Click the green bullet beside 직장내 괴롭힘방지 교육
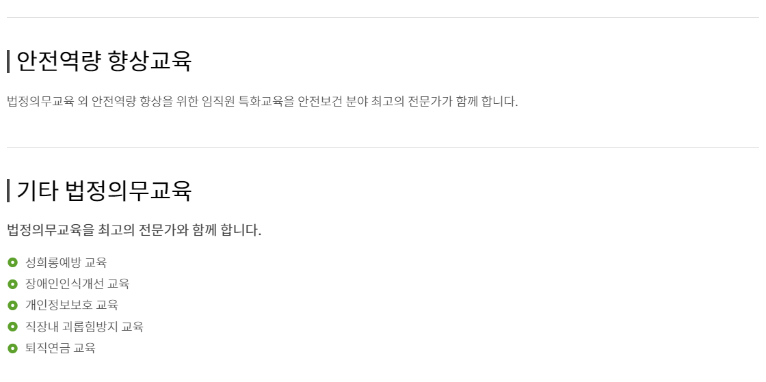This screenshot has width=766, height=382. [12, 327]
